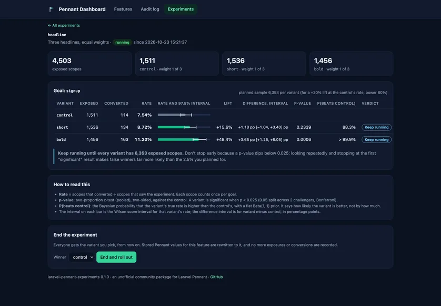Click the 0.0006 p-value
This screenshot has height=306, width=441.
(x=304, y=140)
